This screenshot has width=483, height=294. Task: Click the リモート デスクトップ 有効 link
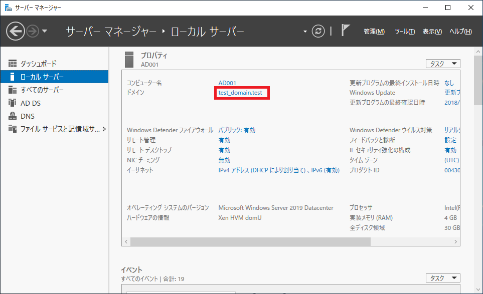(x=224, y=150)
